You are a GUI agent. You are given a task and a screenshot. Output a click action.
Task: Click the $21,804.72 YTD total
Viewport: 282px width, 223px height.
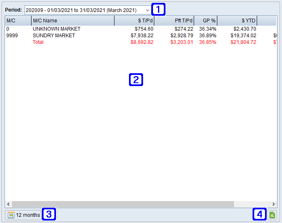tap(243, 42)
